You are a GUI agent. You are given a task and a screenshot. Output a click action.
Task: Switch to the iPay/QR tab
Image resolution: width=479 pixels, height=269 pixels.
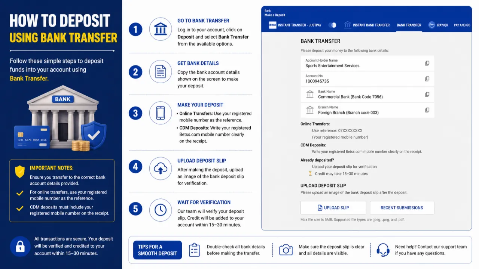tap(438, 25)
